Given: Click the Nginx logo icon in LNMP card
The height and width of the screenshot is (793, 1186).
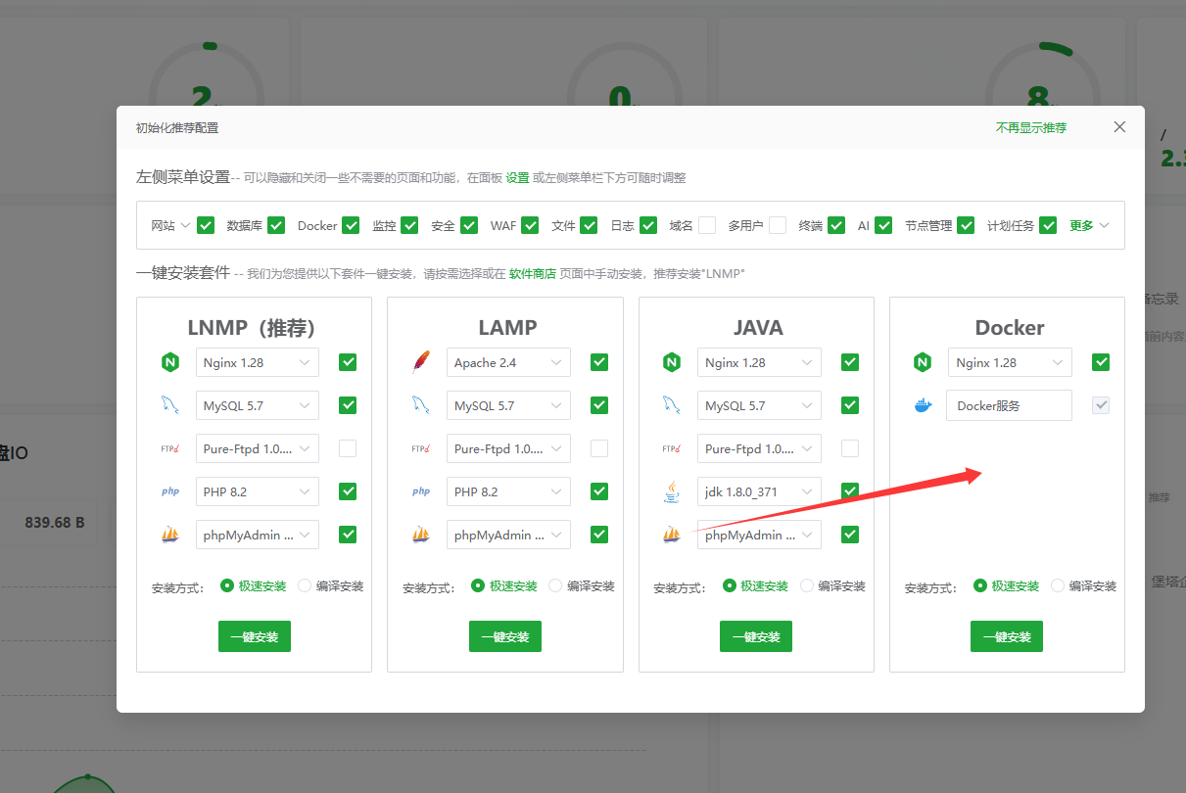Looking at the screenshot, I should coord(170,362).
